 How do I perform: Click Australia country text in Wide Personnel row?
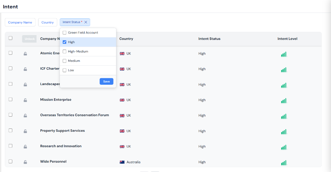point(133,162)
